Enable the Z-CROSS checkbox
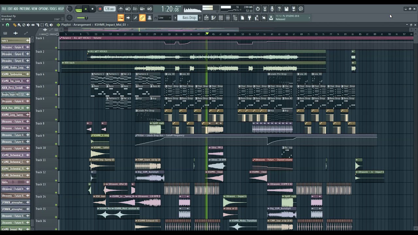This screenshot has height=235, width=418. [x=47, y=34]
